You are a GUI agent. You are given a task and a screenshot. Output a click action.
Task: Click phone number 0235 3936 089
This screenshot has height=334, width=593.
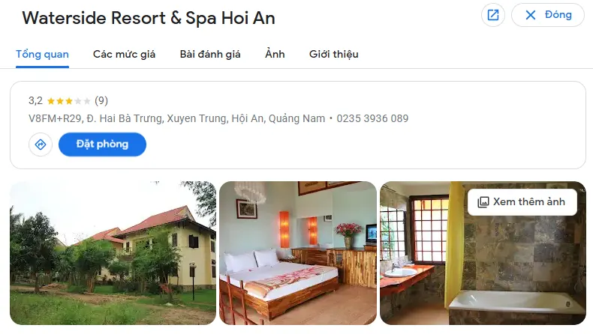[x=372, y=118]
